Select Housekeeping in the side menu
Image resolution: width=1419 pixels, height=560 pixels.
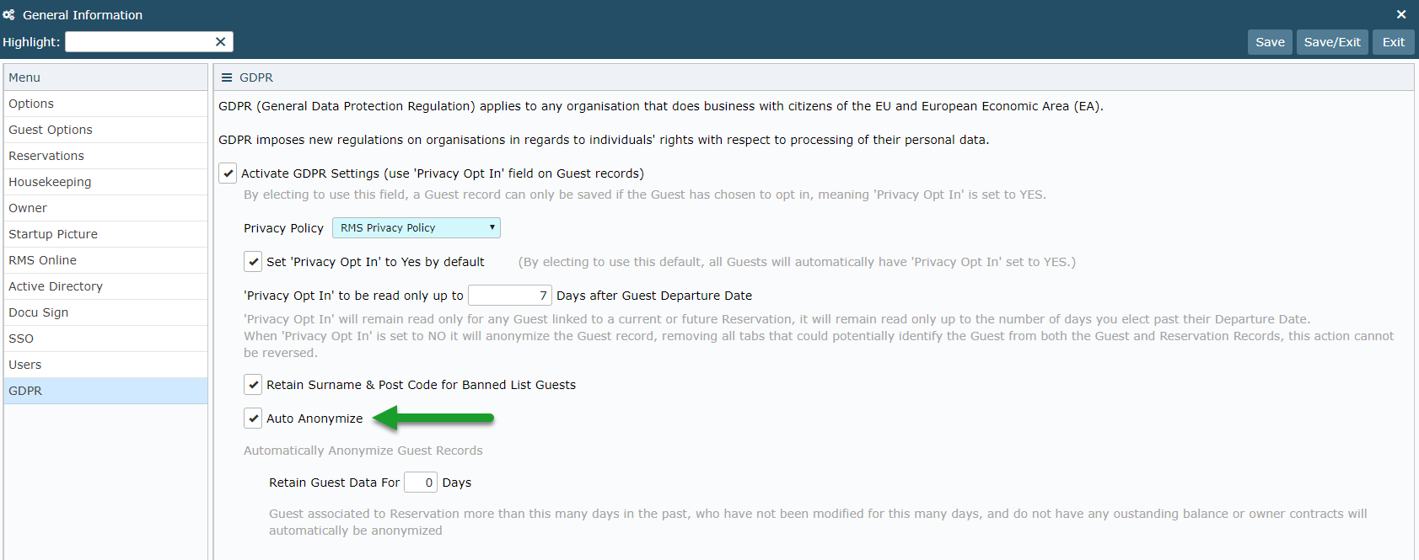pyautogui.click(x=105, y=182)
